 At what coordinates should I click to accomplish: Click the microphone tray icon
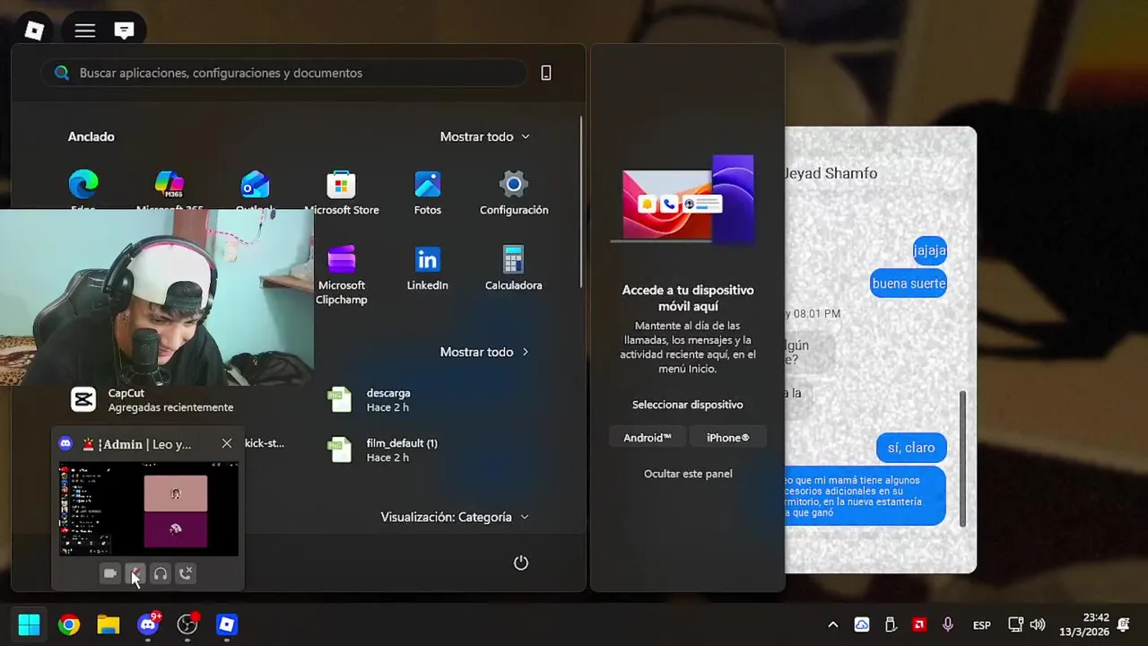(x=948, y=624)
